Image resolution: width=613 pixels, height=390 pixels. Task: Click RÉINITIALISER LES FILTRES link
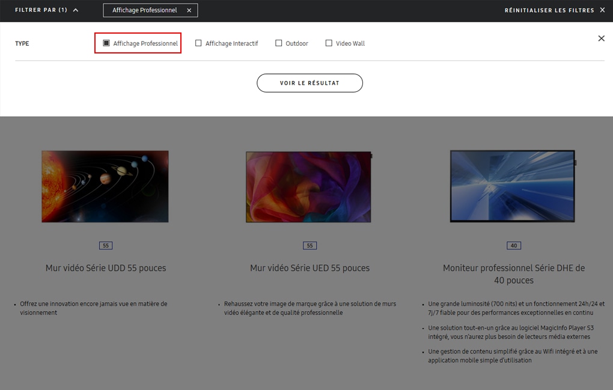point(549,10)
